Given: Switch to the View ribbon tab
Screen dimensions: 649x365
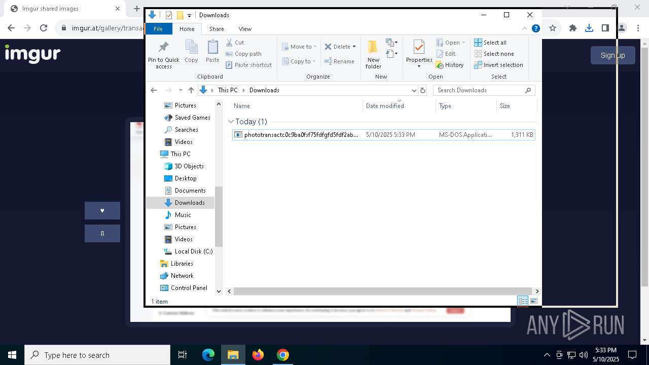Looking at the screenshot, I should [245, 29].
